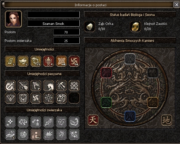Toggle the red heaven kanji button
The width and height of the screenshot is (180, 144).
(x=93, y=120)
